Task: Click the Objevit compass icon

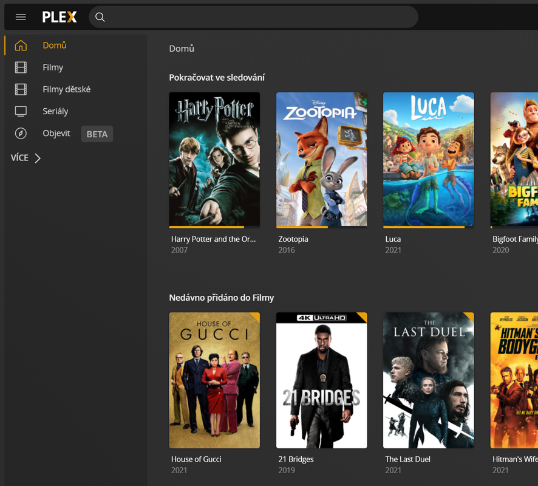Action: (21, 133)
